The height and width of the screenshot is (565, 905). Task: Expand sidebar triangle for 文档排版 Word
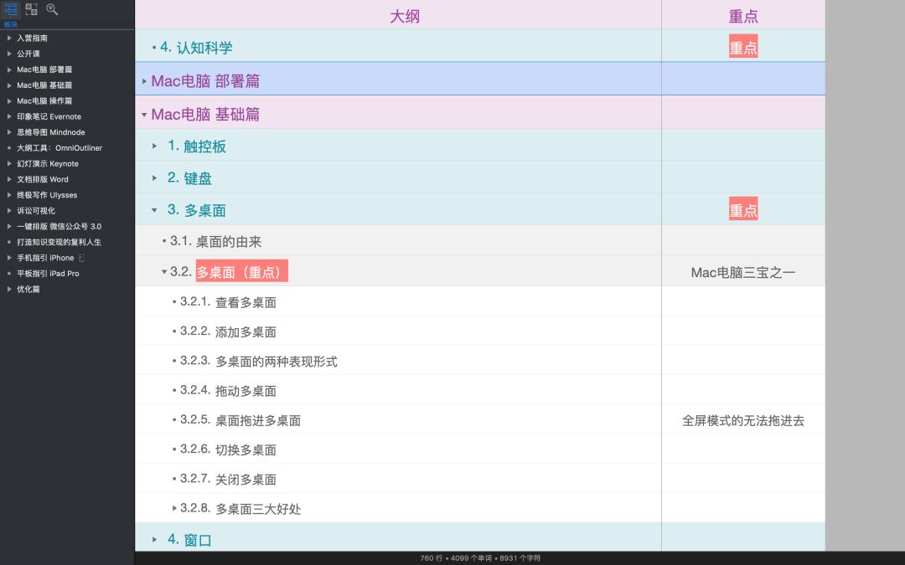(x=9, y=179)
